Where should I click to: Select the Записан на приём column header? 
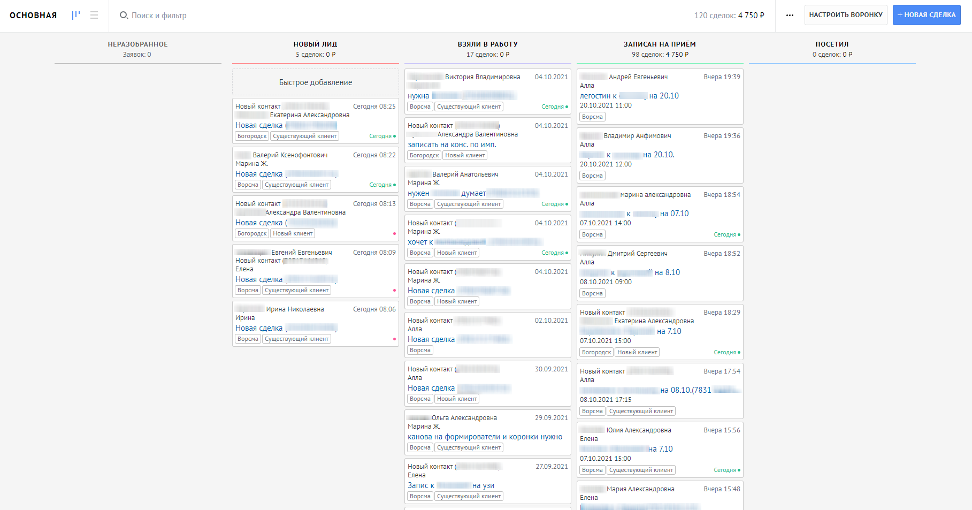(x=660, y=44)
